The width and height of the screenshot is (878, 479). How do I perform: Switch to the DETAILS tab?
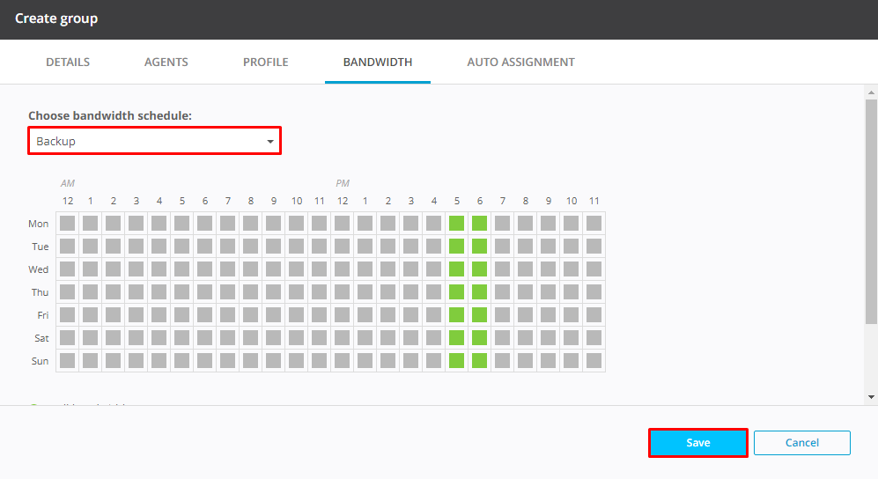[68, 63]
